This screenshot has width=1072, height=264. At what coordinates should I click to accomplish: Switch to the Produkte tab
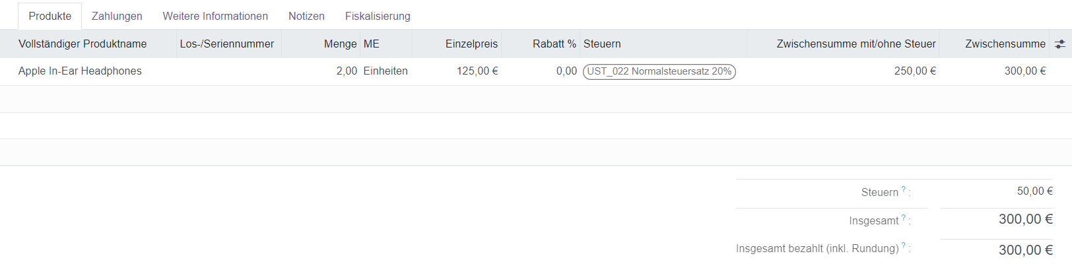(x=50, y=16)
